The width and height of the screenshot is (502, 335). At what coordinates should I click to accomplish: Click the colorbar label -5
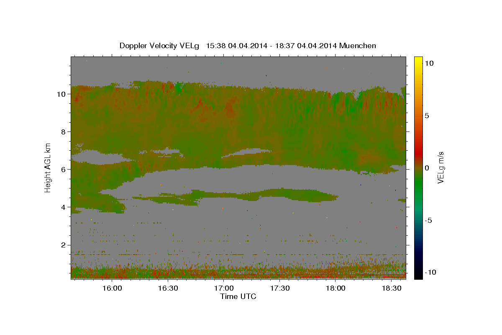coord(429,220)
